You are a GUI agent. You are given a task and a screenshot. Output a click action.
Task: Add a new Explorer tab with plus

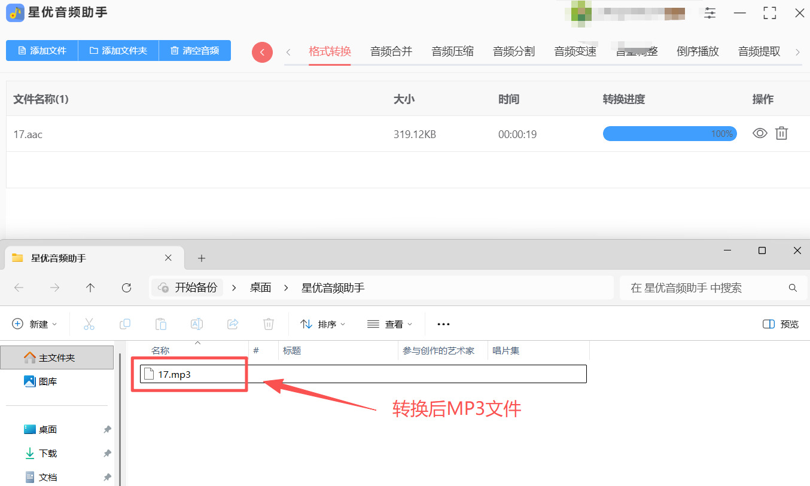coord(202,258)
